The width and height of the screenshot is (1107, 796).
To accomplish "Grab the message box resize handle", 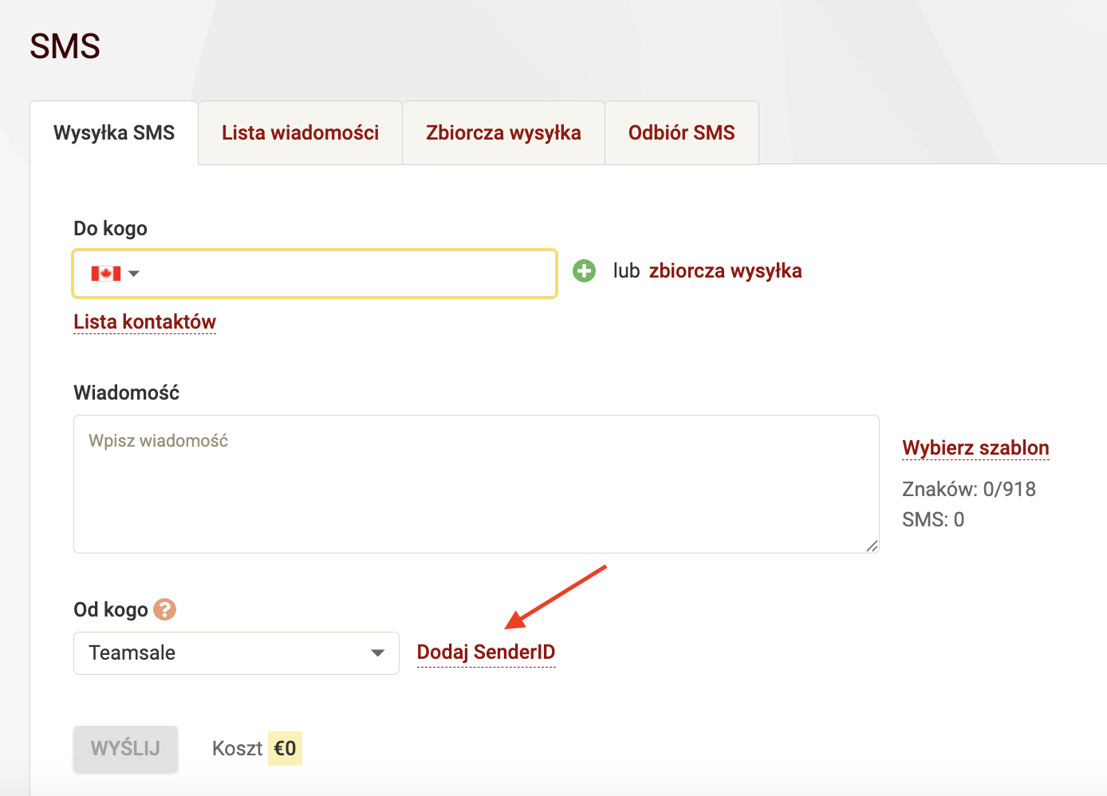I will point(872,546).
